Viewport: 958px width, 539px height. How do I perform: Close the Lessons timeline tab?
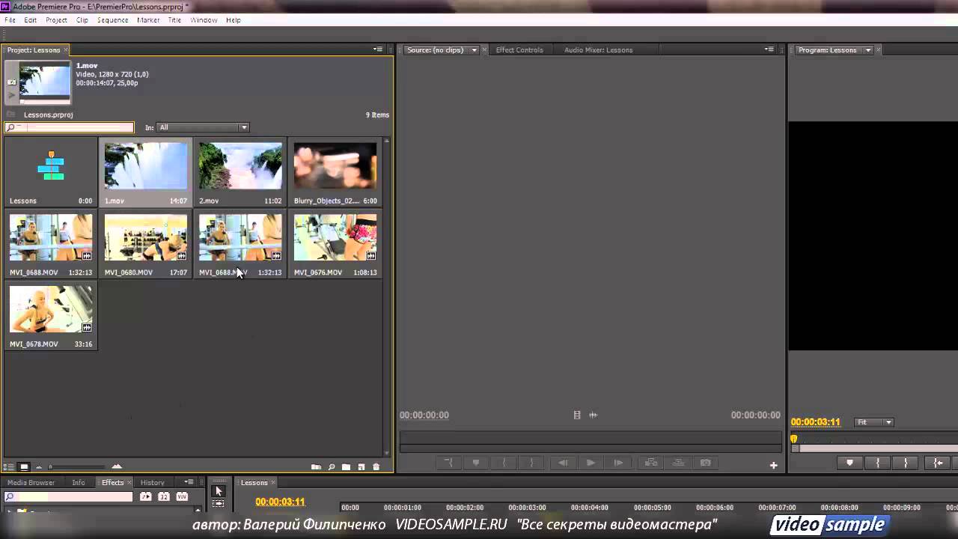[273, 482]
